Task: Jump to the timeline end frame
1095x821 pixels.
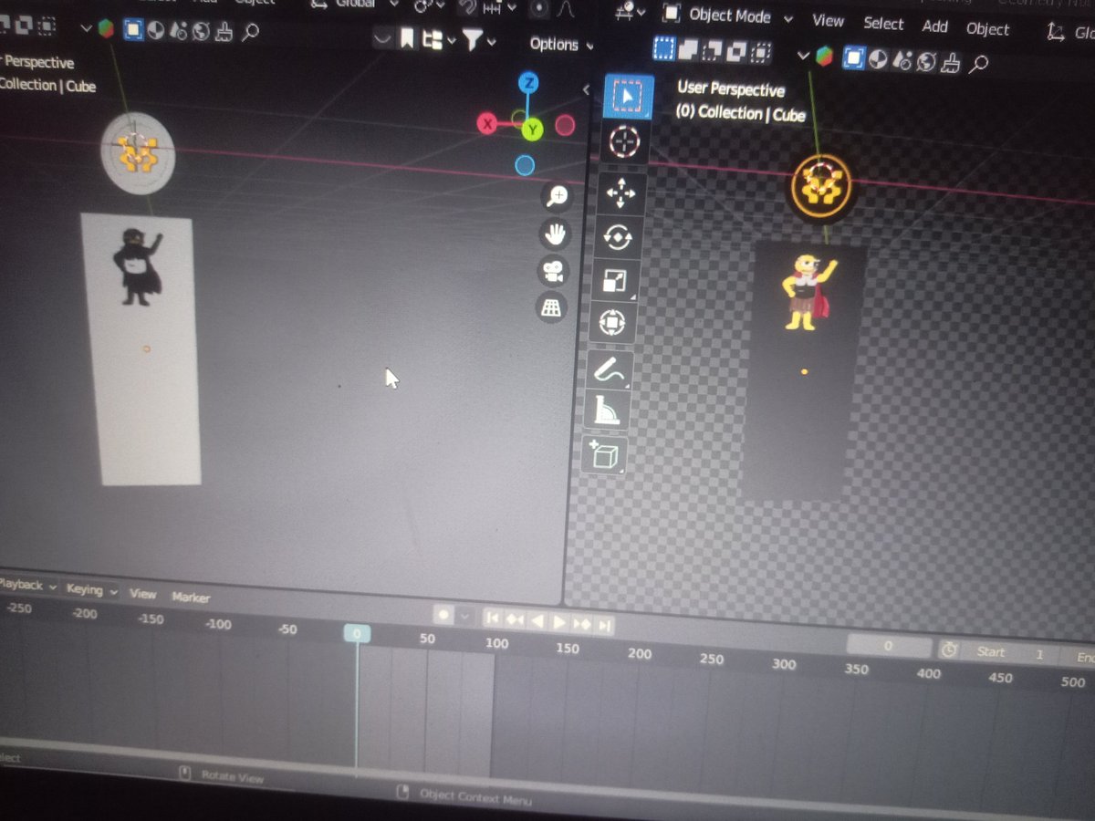Action: tap(603, 626)
